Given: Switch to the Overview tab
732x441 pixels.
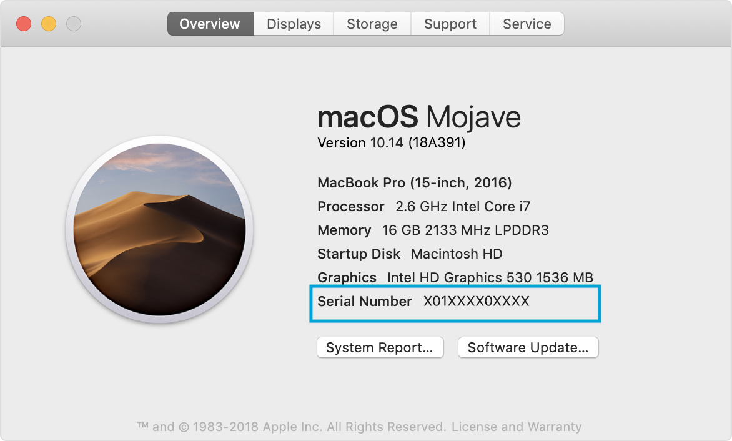Looking at the screenshot, I should [210, 24].
